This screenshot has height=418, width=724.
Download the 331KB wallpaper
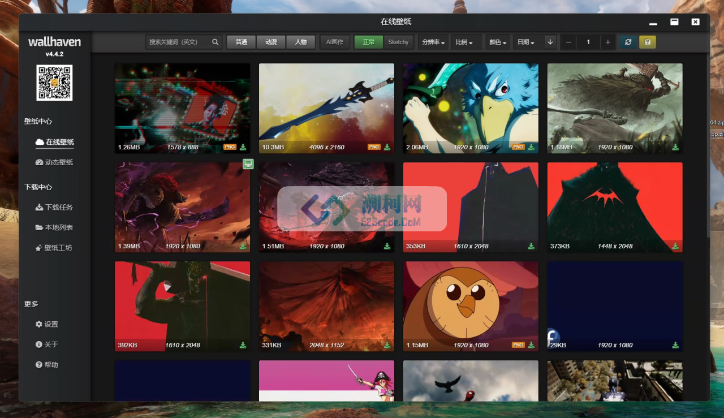(x=387, y=345)
